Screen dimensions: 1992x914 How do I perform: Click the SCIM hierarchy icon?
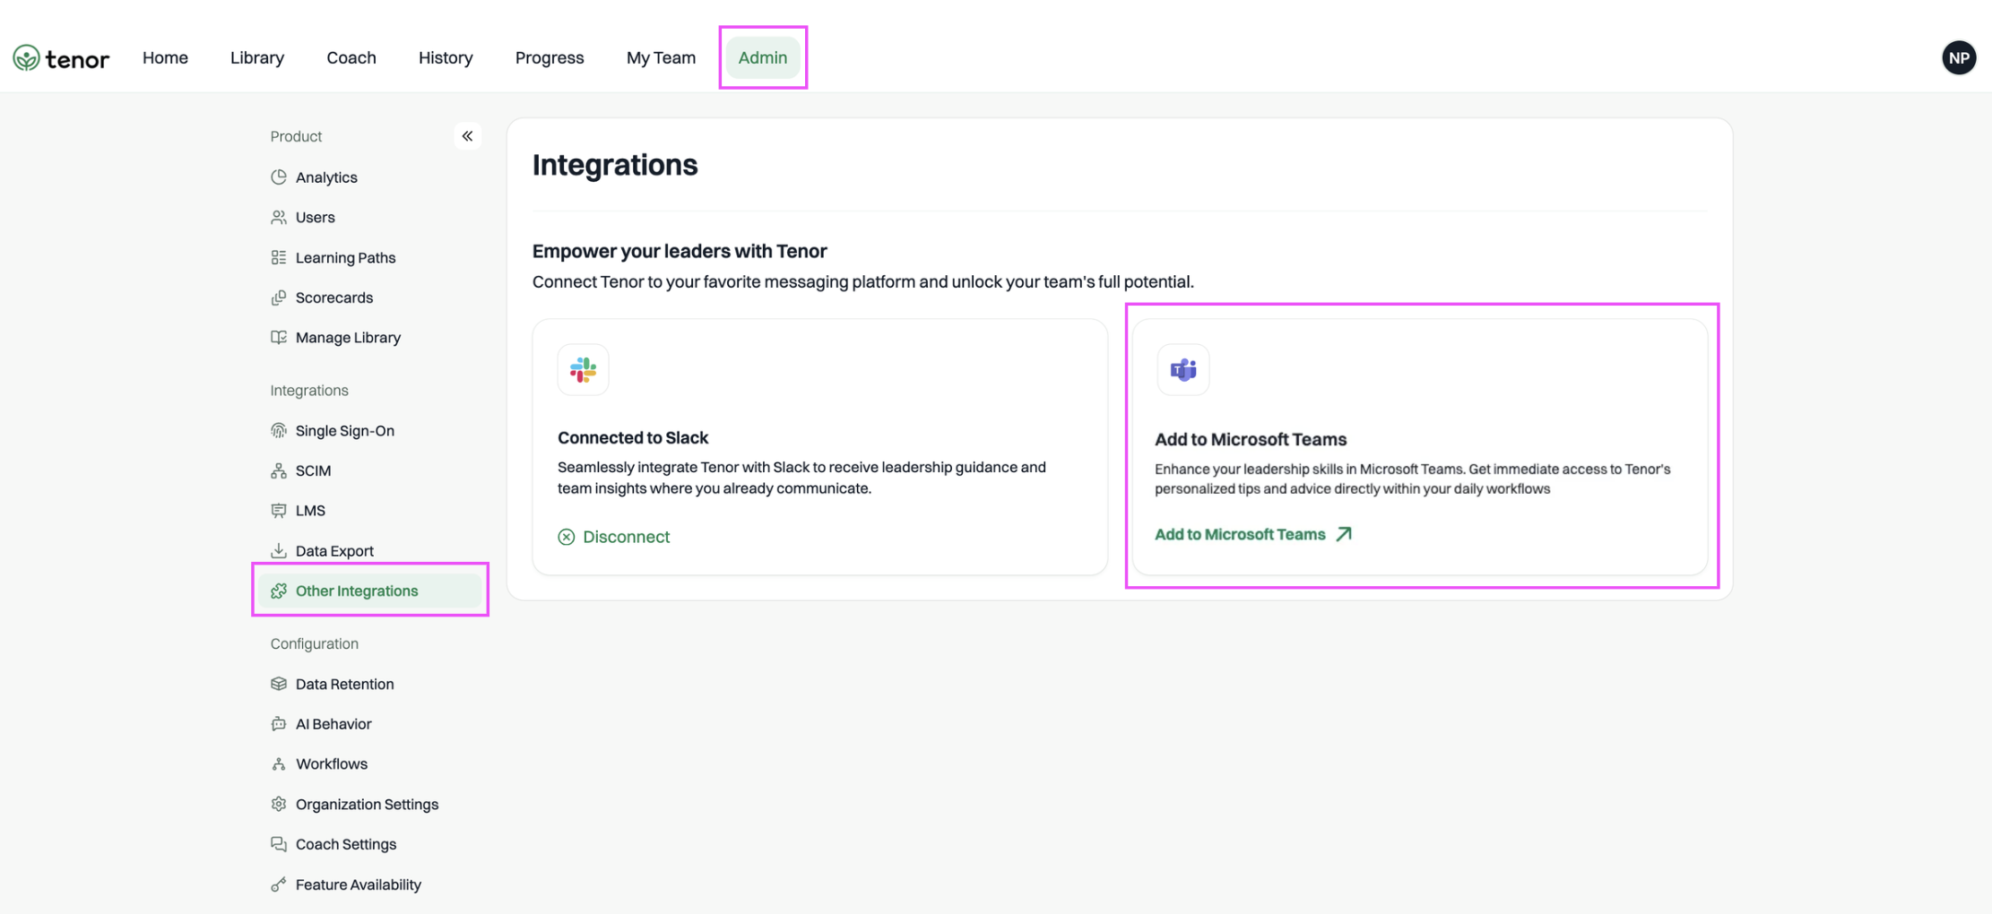coord(279,471)
